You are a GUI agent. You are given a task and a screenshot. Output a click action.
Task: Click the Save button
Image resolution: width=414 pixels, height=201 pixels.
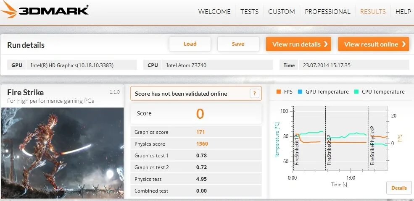[238, 44]
